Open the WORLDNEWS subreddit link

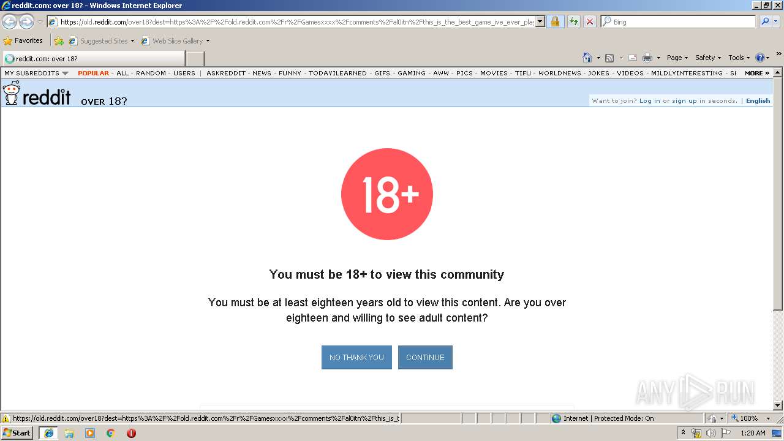coord(559,73)
